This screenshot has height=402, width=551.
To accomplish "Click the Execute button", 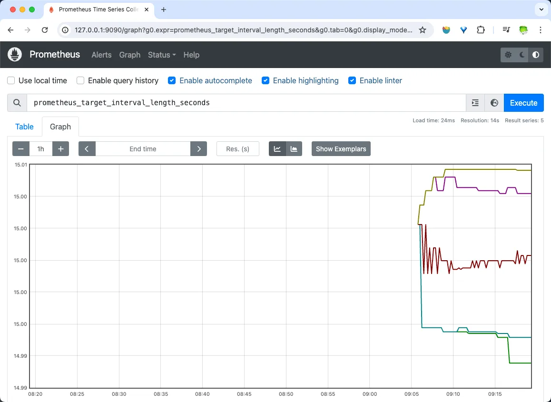I will pos(523,103).
